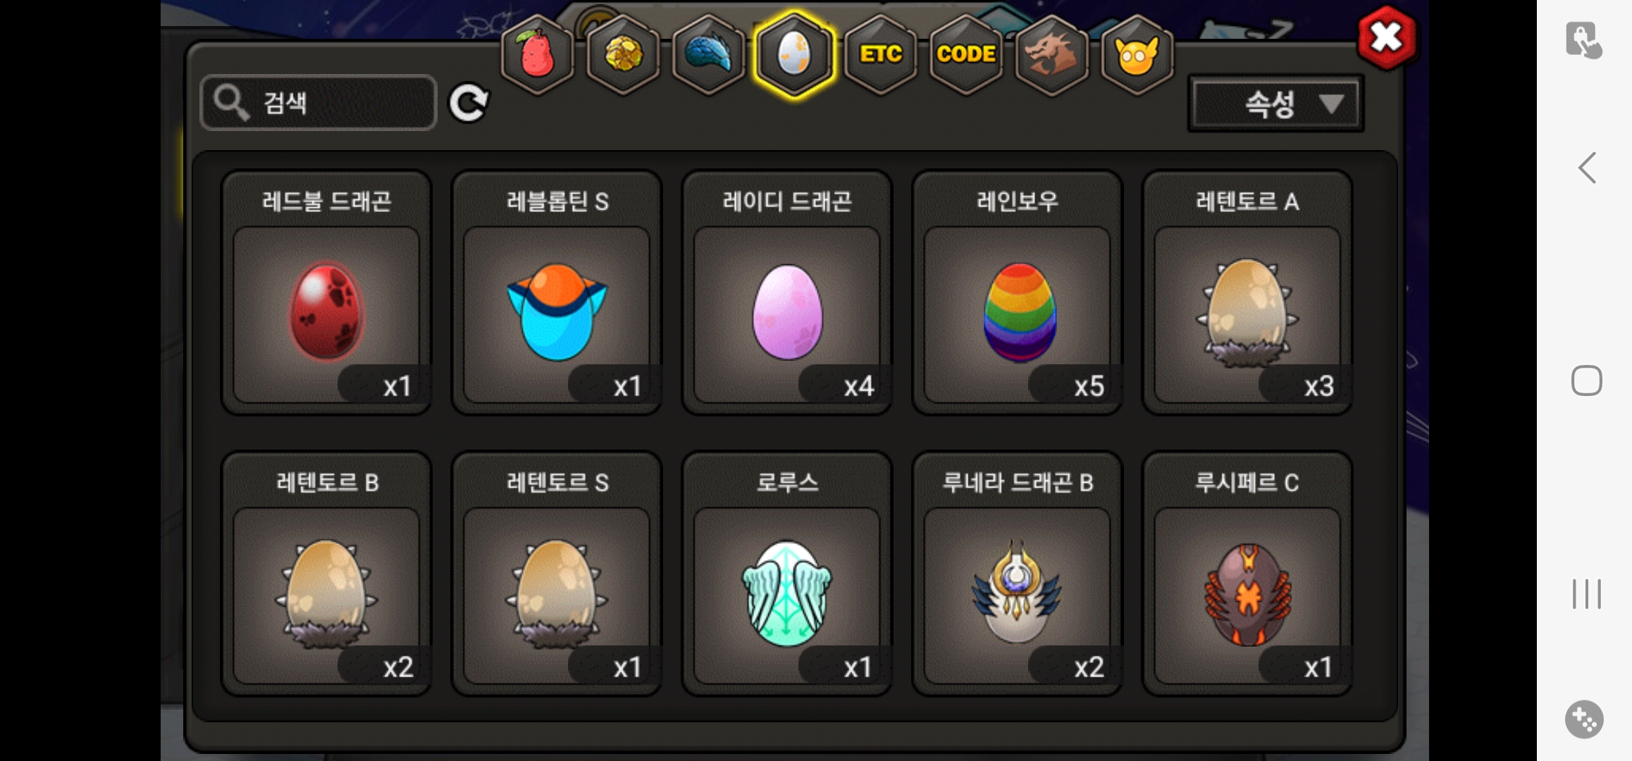Screen dimensions: 1632x761
Task: Select the 로루스 winged teal egg
Action: click(787, 574)
